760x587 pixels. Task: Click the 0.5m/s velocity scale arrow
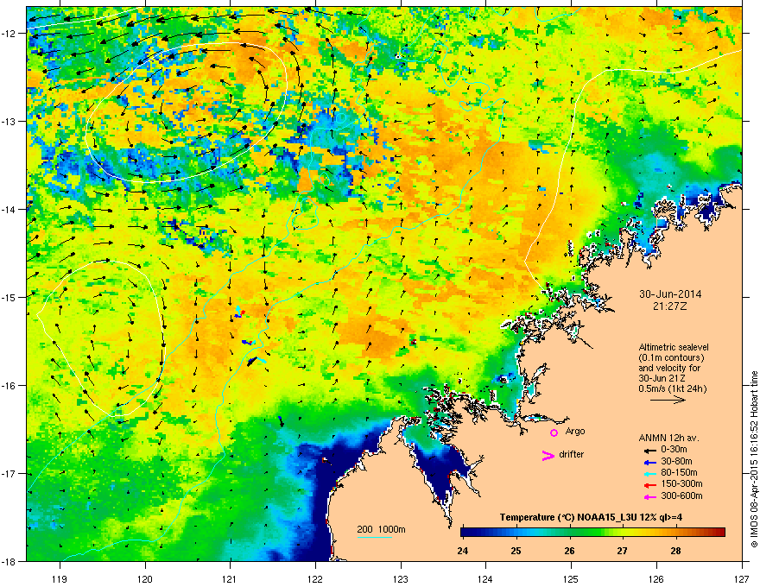click(x=668, y=400)
